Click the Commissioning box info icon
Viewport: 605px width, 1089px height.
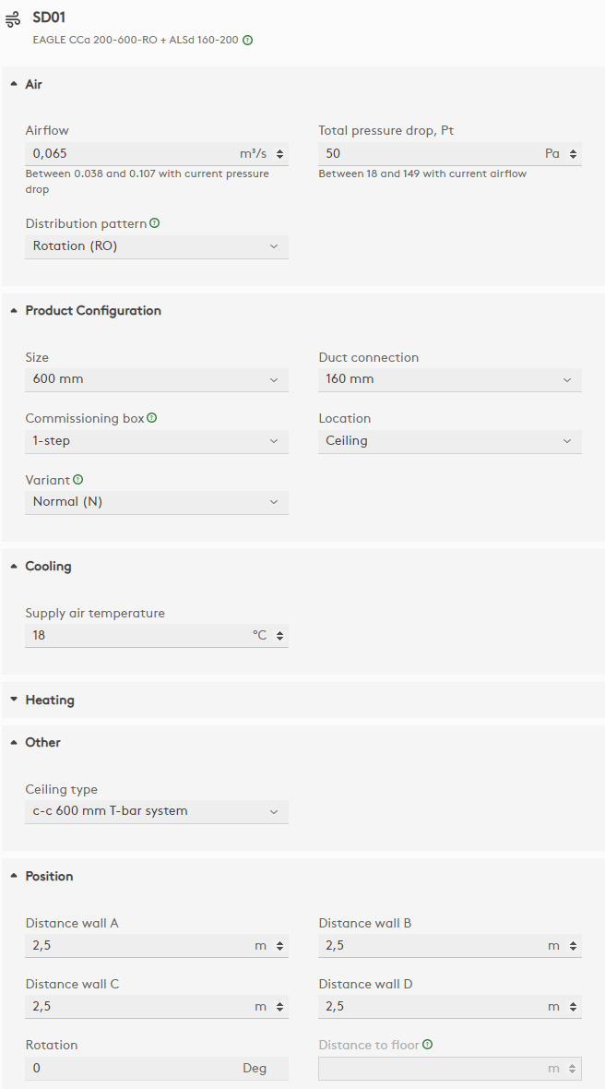click(152, 418)
